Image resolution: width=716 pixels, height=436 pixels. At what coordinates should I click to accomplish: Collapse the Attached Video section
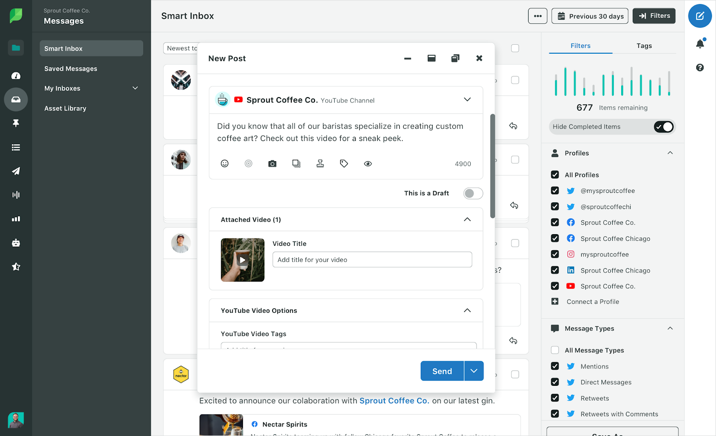pyautogui.click(x=468, y=219)
